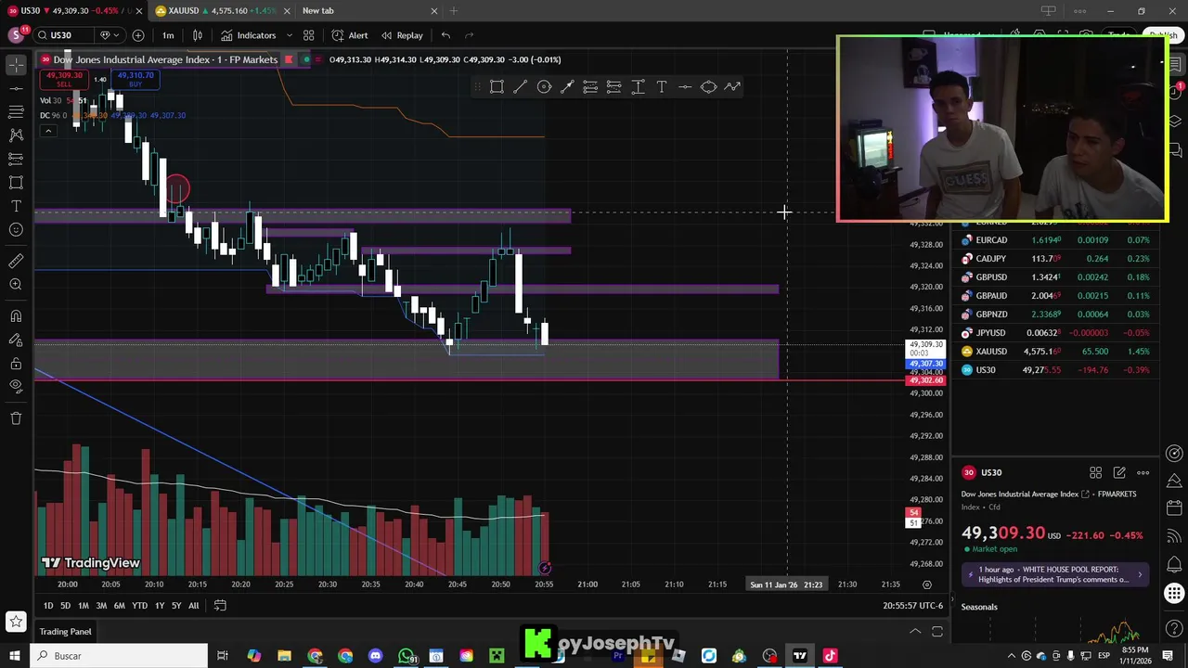Click the remove objects trash icon
Screen dimensions: 1188x668
[x=16, y=418]
